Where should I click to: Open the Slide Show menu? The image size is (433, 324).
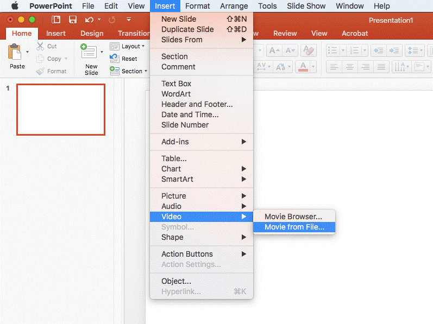tap(306, 6)
